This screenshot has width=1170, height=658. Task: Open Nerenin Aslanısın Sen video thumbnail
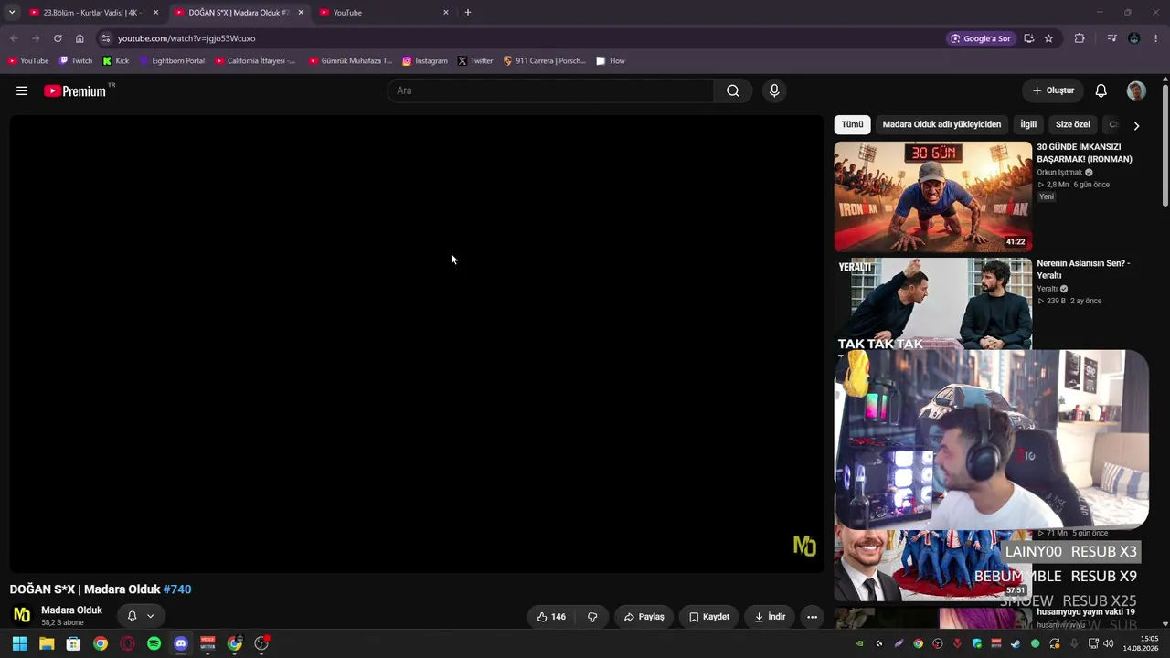(x=932, y=303)
